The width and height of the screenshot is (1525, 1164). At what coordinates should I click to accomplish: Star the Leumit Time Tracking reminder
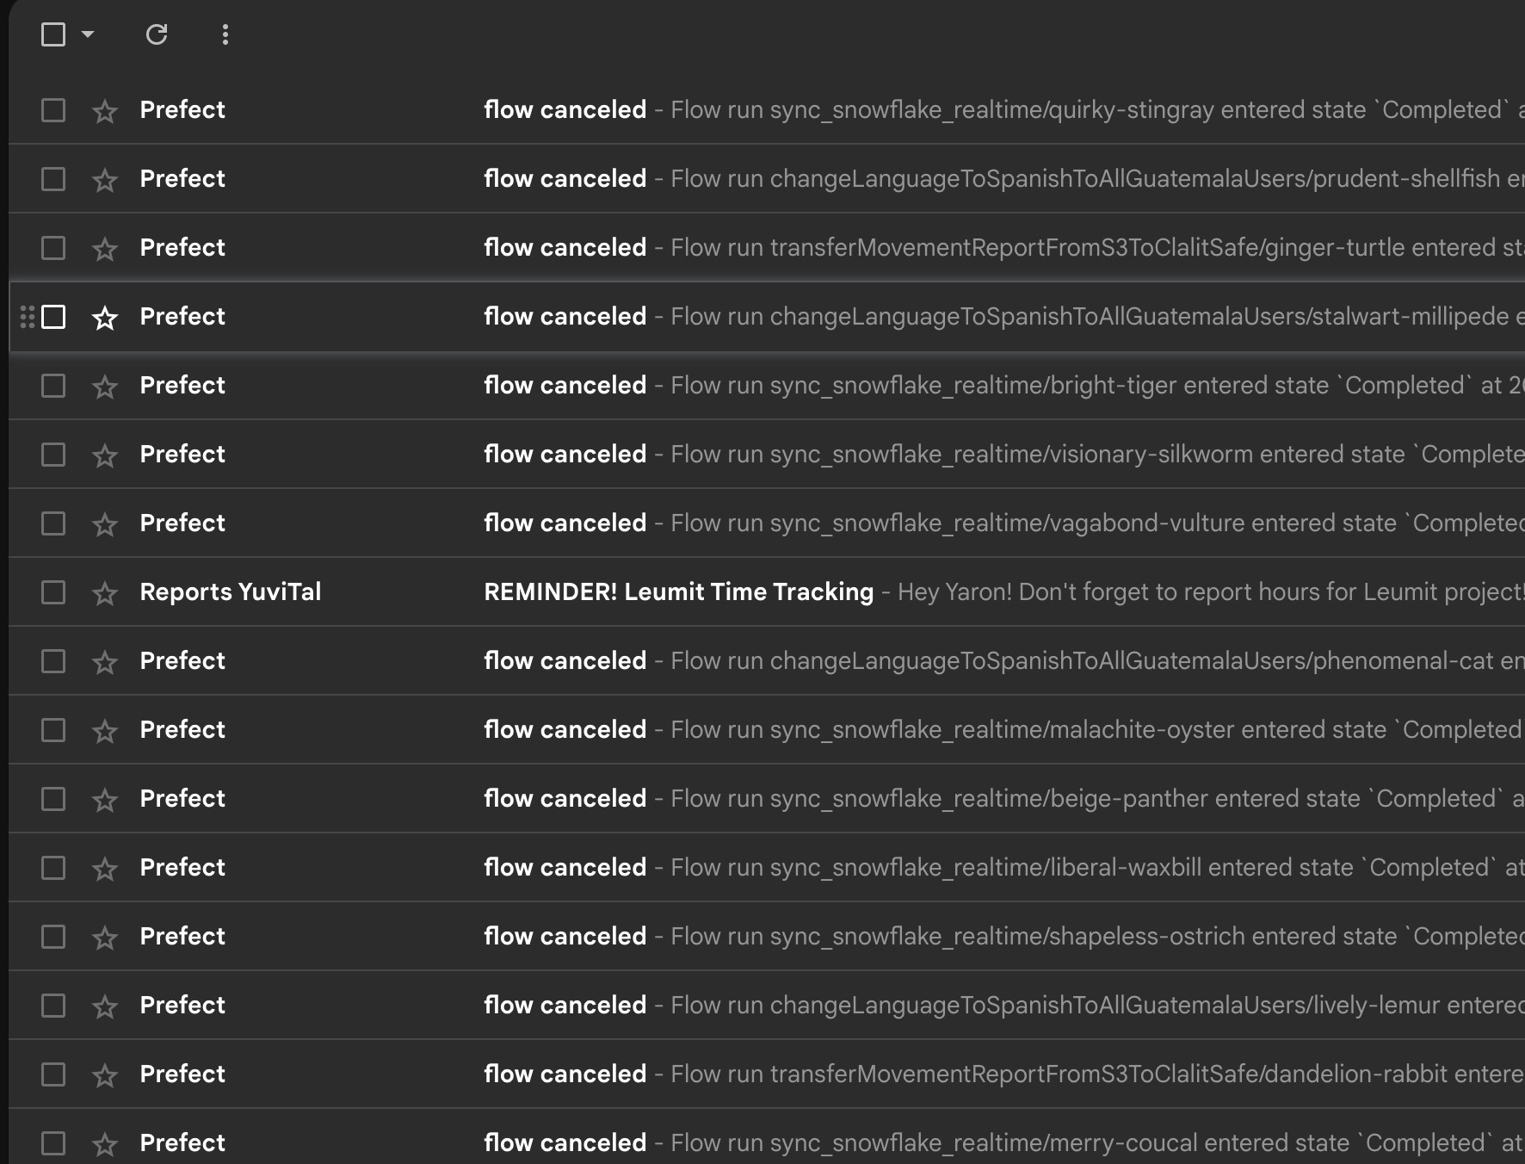[105, 592]
